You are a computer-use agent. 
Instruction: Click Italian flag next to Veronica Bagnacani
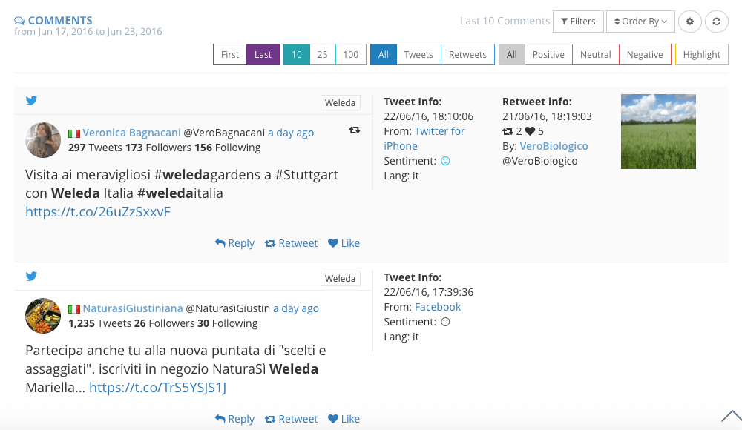pyautogui.click(x=74, y=134)
